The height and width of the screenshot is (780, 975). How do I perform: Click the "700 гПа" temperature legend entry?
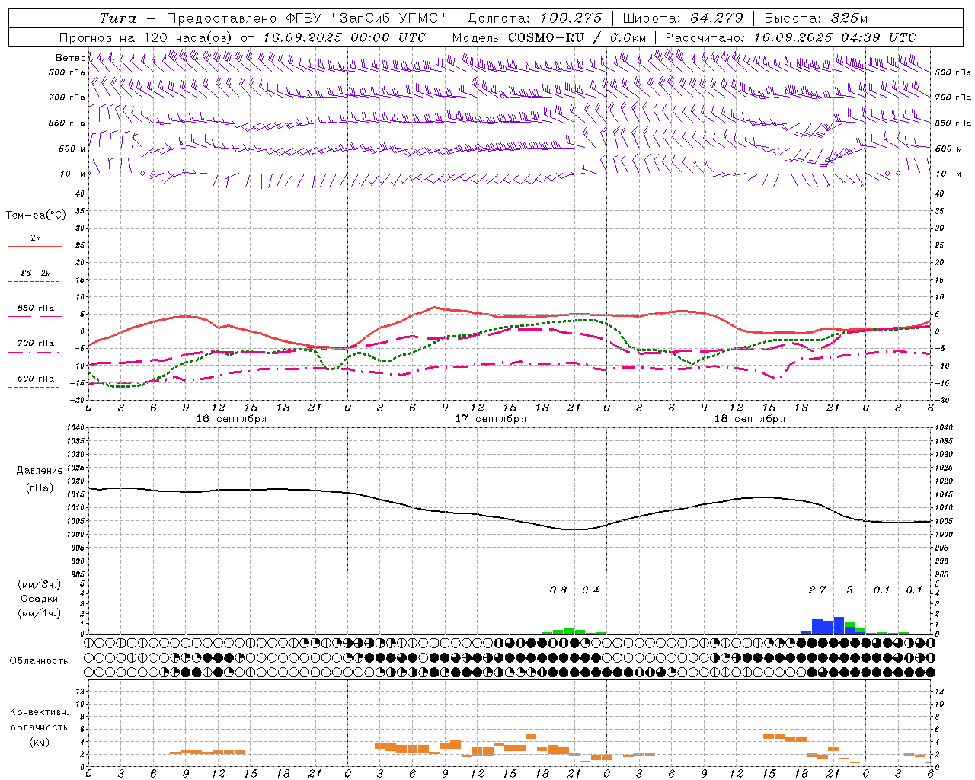(36, 343)
